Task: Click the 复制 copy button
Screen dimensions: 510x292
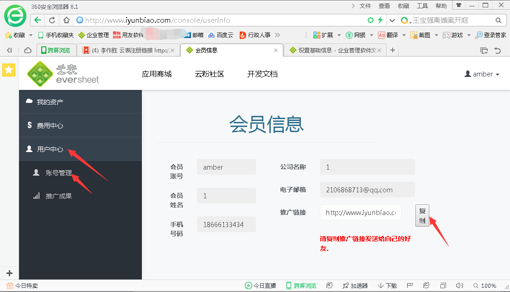Action: [422, 216]
